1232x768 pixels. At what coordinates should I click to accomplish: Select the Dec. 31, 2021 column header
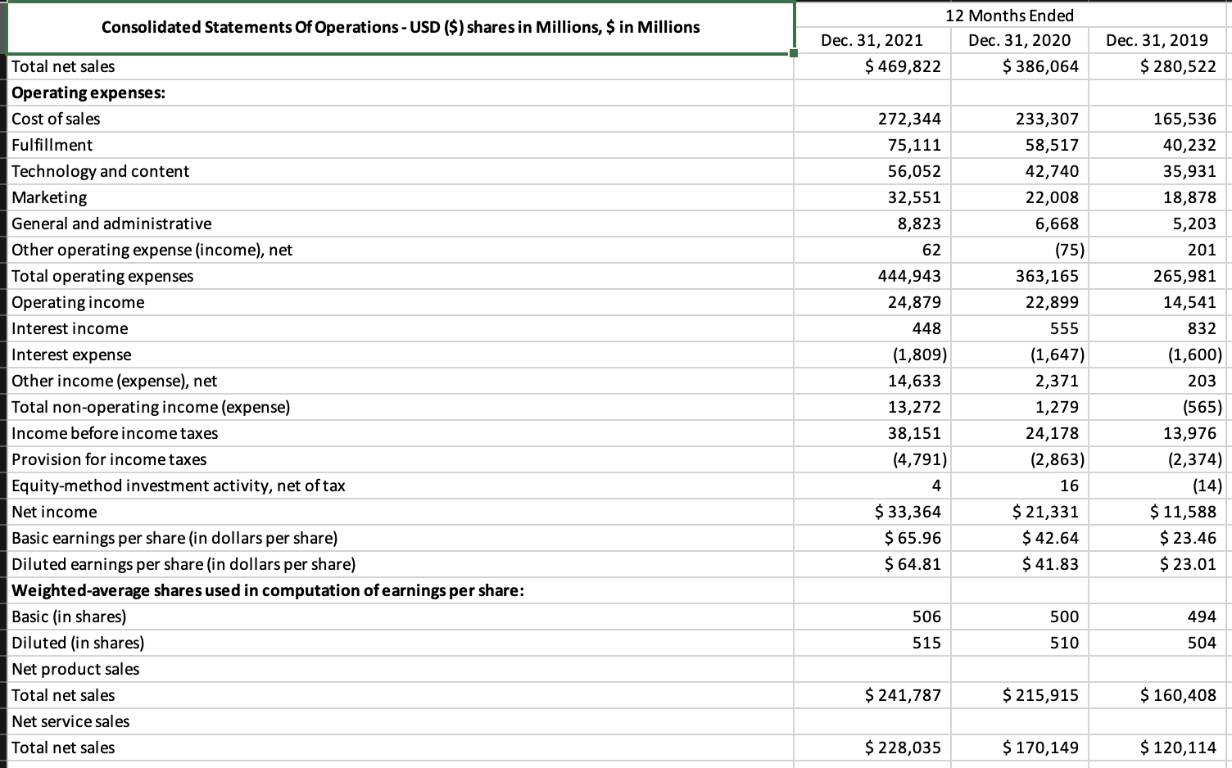tap(872, 39)
